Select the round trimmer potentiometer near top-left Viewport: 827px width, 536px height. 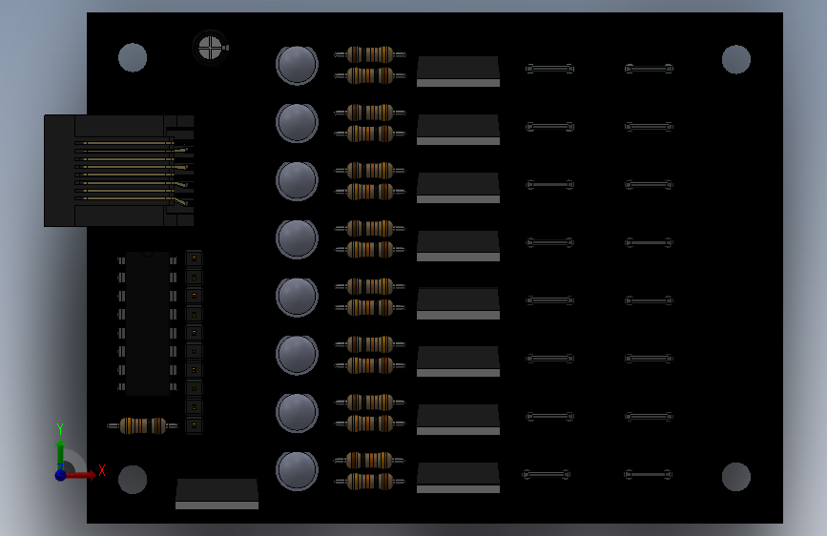(211, 48)
